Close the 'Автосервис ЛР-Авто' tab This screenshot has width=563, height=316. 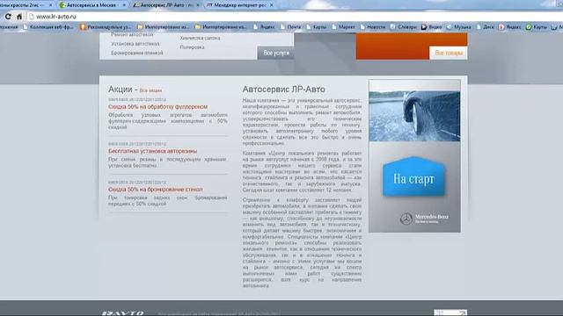(197, 5)
